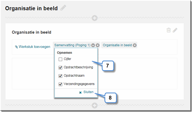
Task: Remove the Organisatie in beeld artifact tag
Action: (x=135, y=45)
